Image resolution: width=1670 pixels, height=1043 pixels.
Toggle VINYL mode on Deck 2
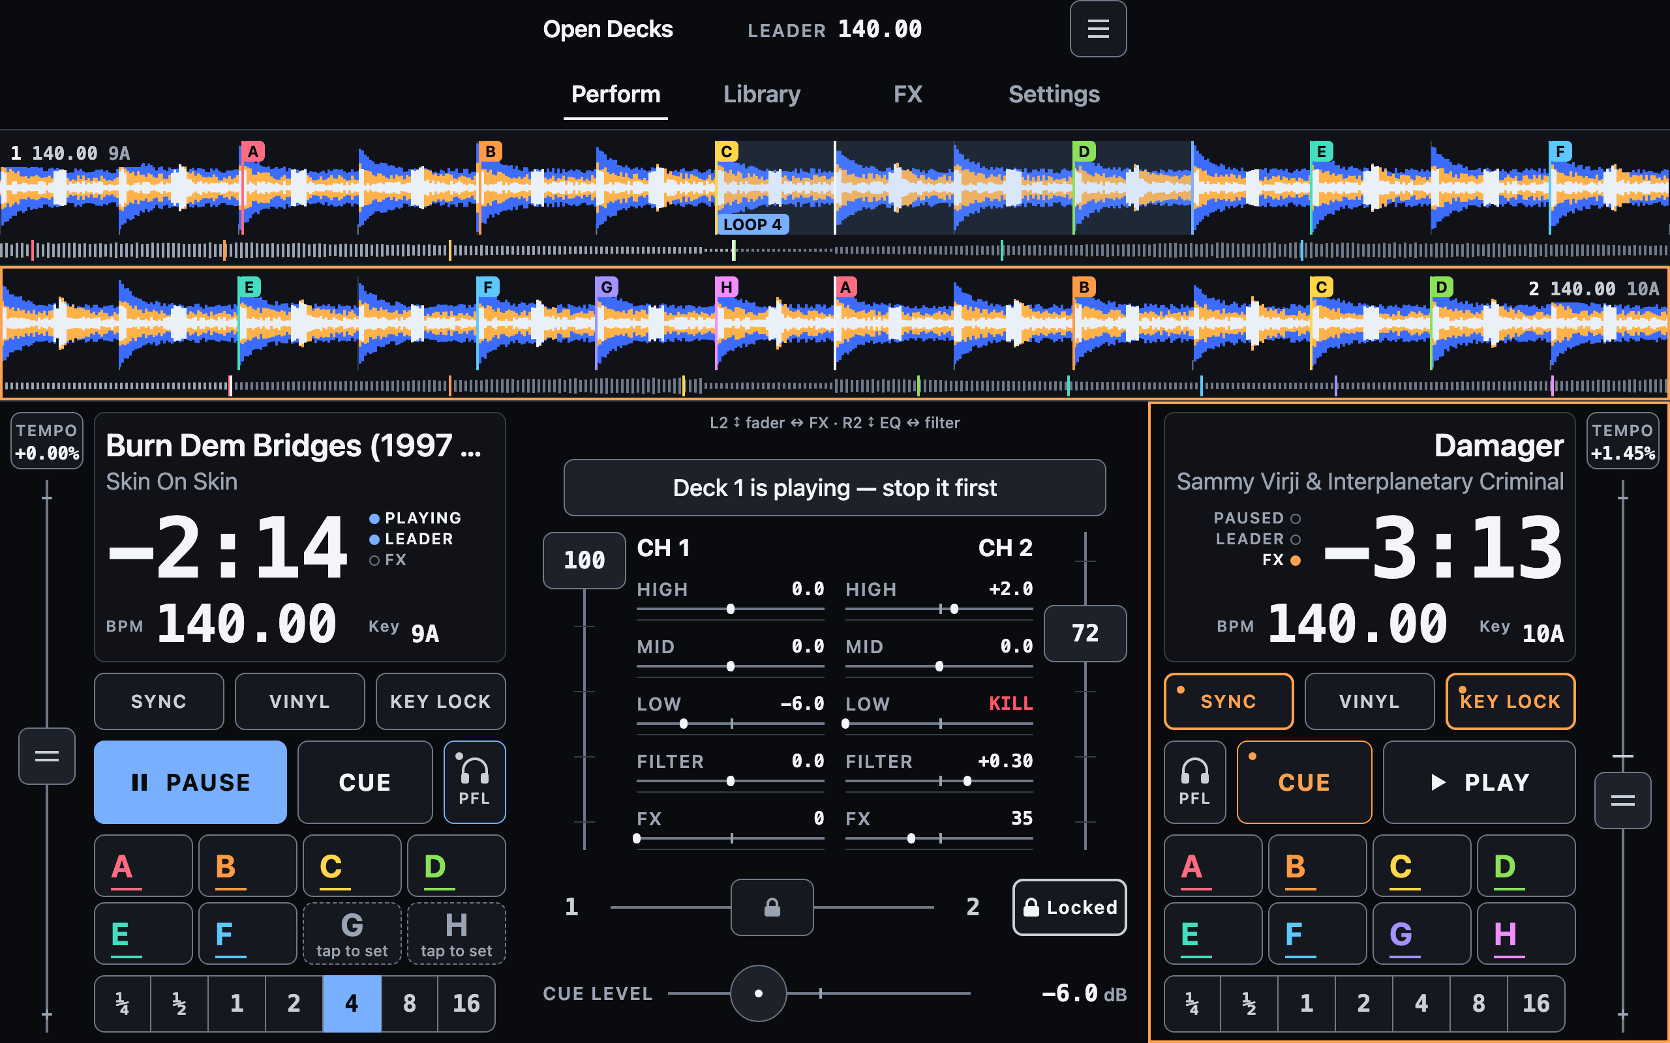click(x=1369, y=701)
